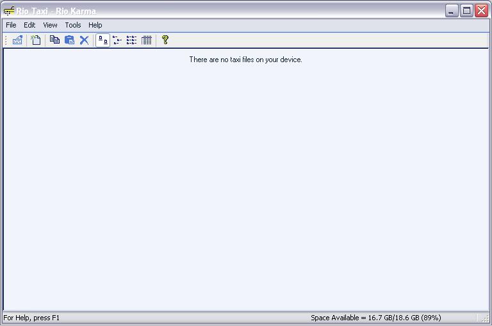Click the Paste clipboard icon
The width and height of the screenshot is (492, 326).
(69, 40)
